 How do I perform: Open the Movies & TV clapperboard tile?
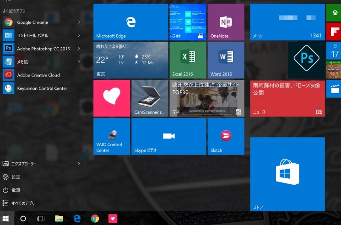[334, 88]
